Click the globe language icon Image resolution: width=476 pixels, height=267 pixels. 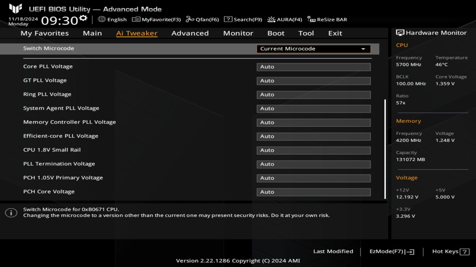[x=102, y=19]
